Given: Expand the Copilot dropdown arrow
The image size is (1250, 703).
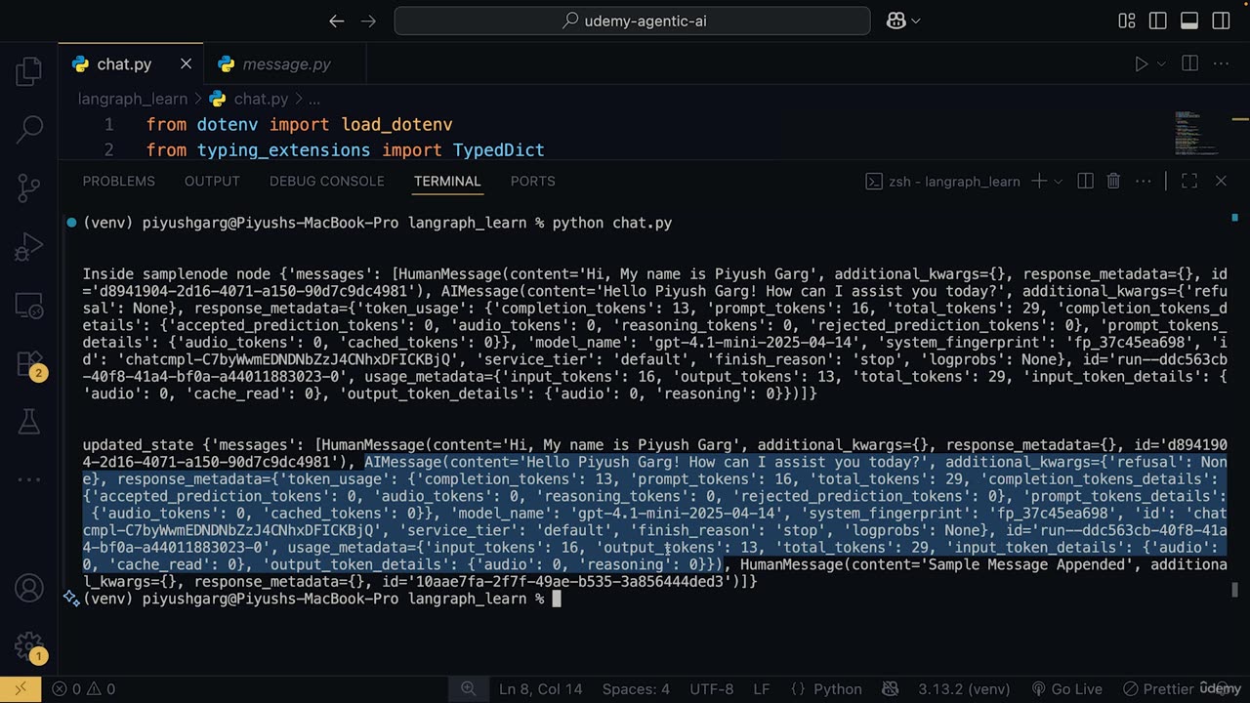Looking at the screenshot, I should 916,21.
